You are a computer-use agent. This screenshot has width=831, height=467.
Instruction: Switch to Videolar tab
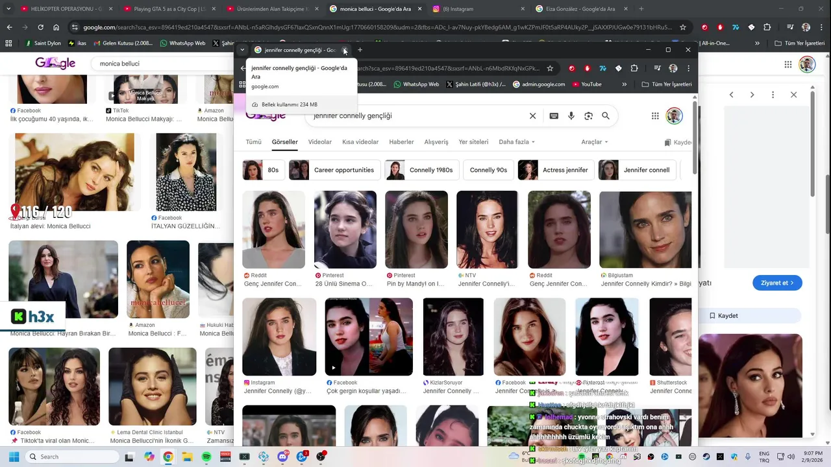coord(320,142)
